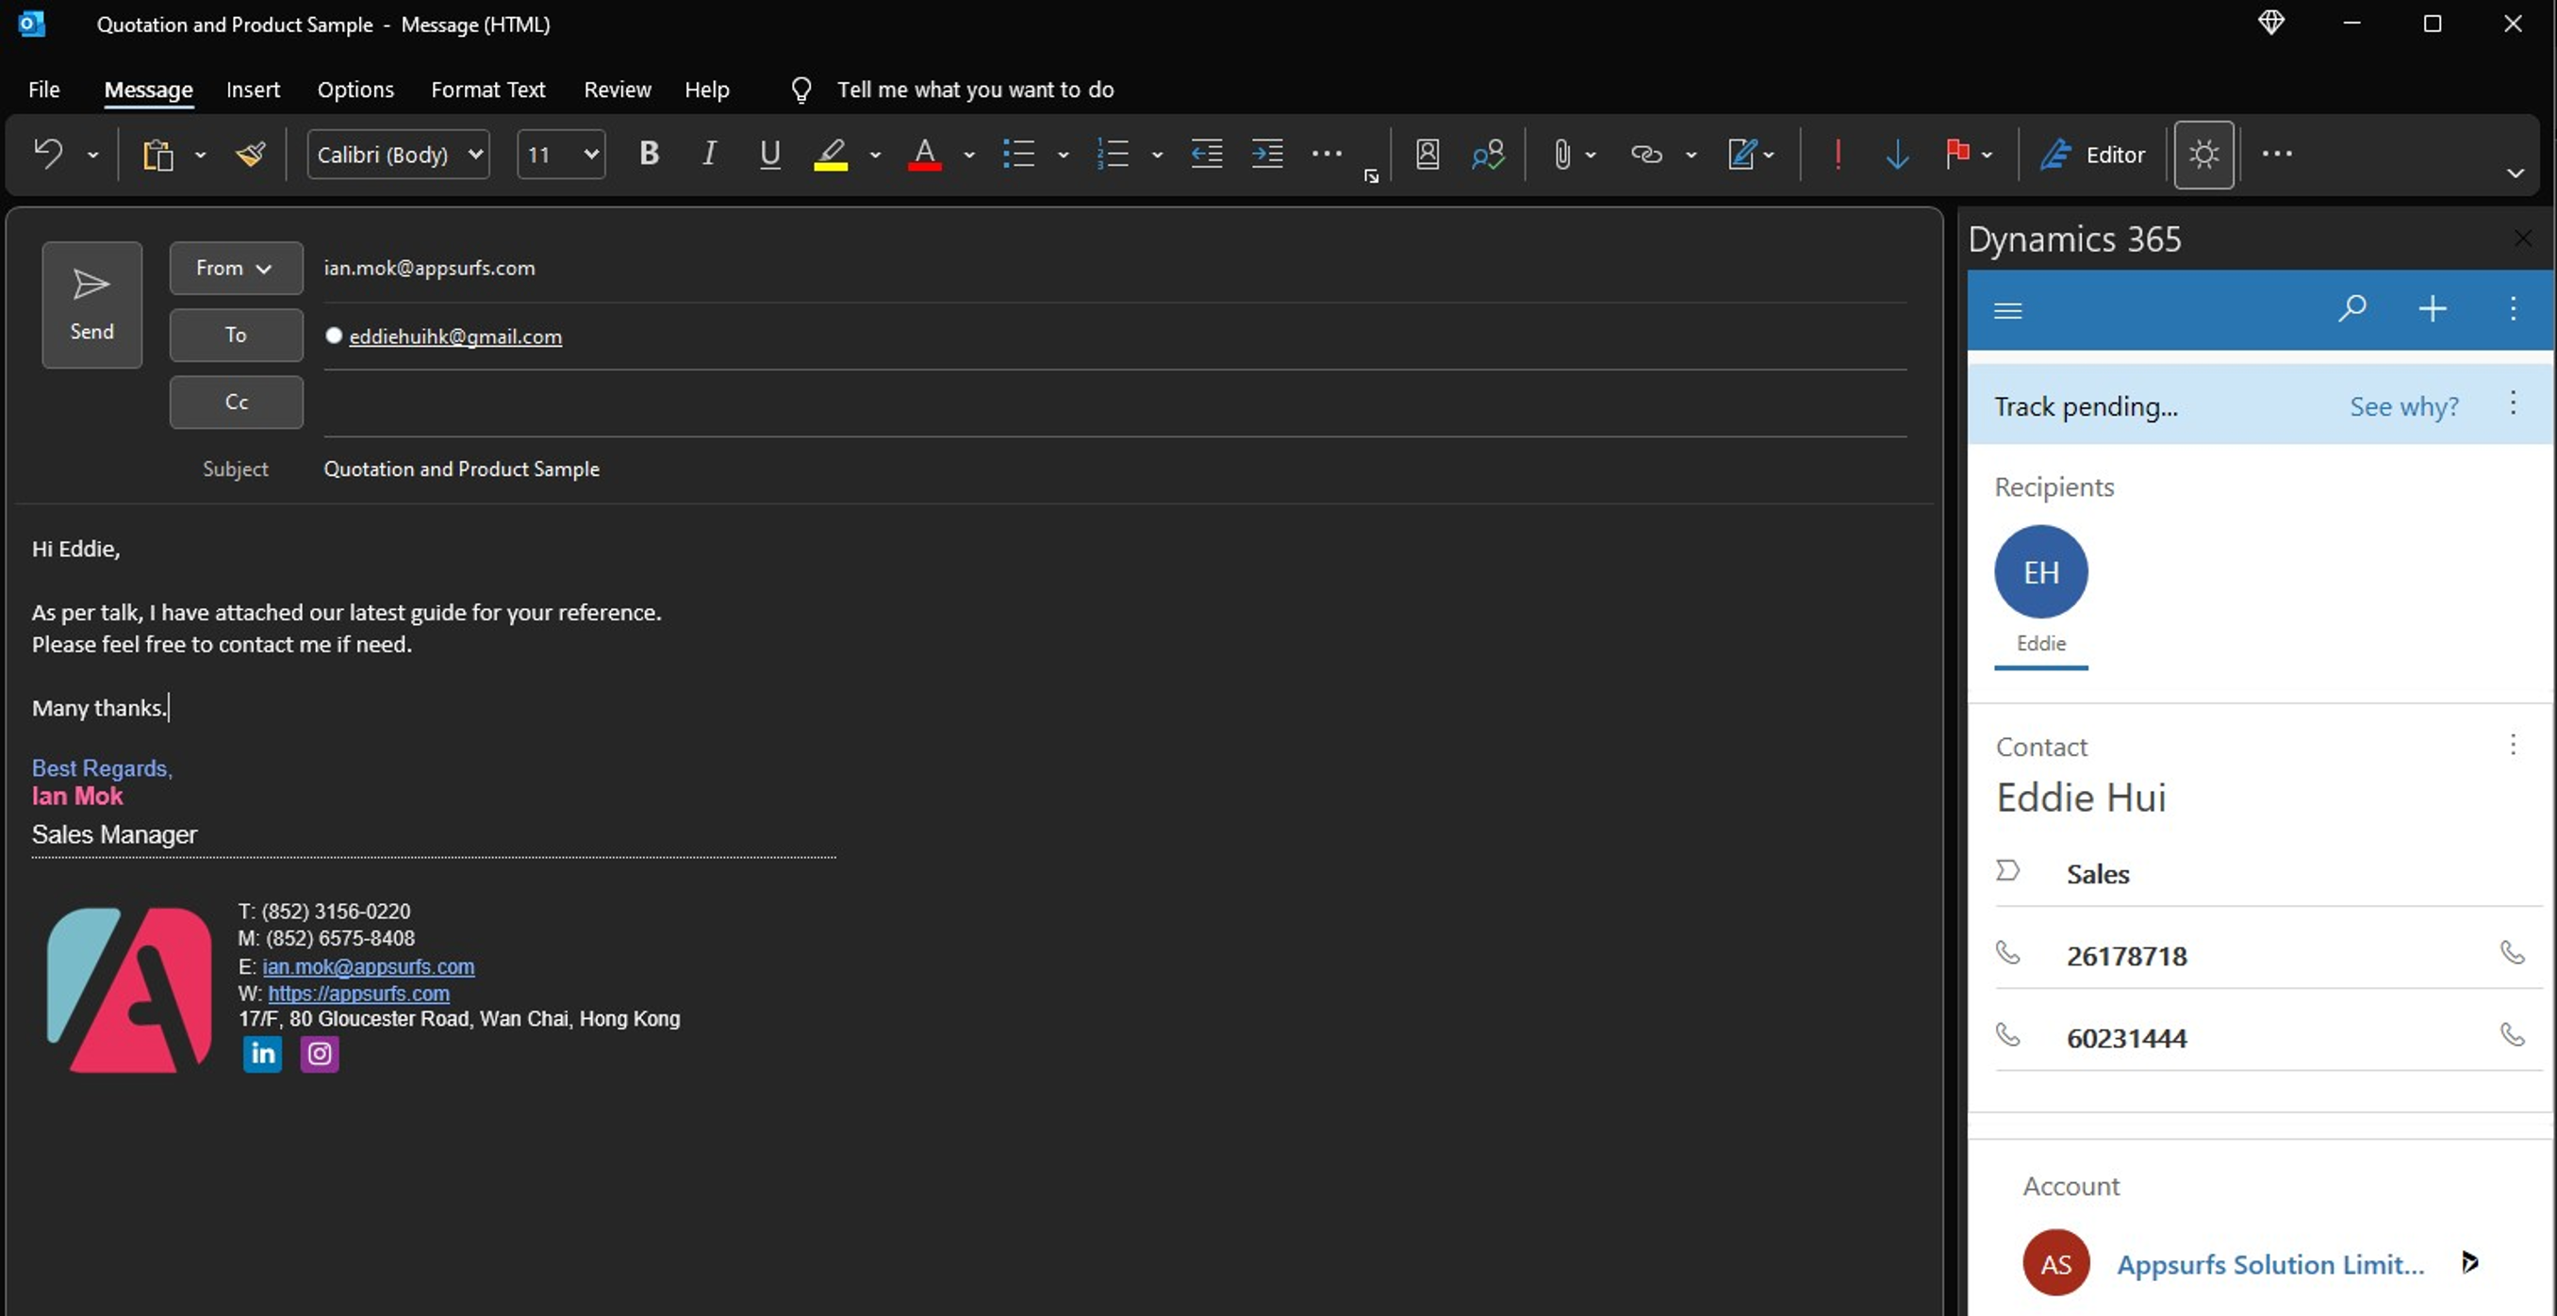This screenshot has width=2557, height=1316.
Task: Click Dynamics 365 plus add icon
Action: tap(2432, 308)
